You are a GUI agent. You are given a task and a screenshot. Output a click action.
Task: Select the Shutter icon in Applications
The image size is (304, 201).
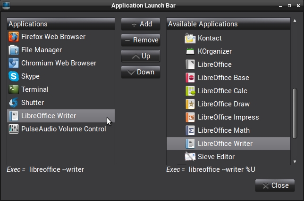(x=14, y=103)
